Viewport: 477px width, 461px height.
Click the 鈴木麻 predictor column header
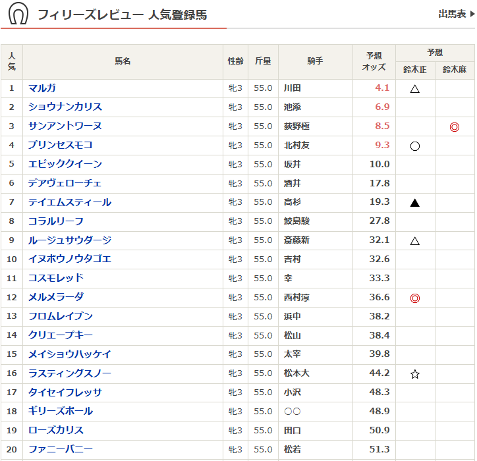pyautogui.click(x=454, y=70)
